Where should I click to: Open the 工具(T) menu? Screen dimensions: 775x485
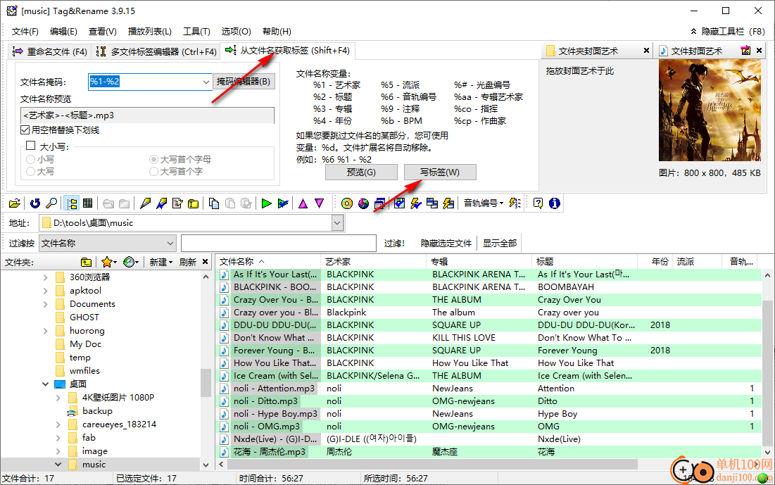pos(196,32)
